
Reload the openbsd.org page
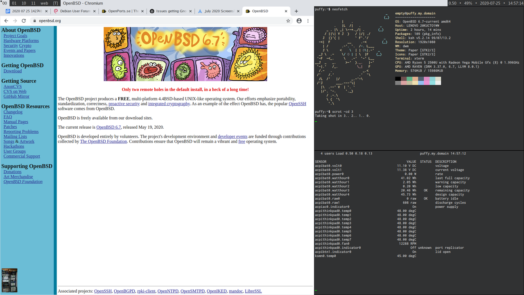point(24,20)
